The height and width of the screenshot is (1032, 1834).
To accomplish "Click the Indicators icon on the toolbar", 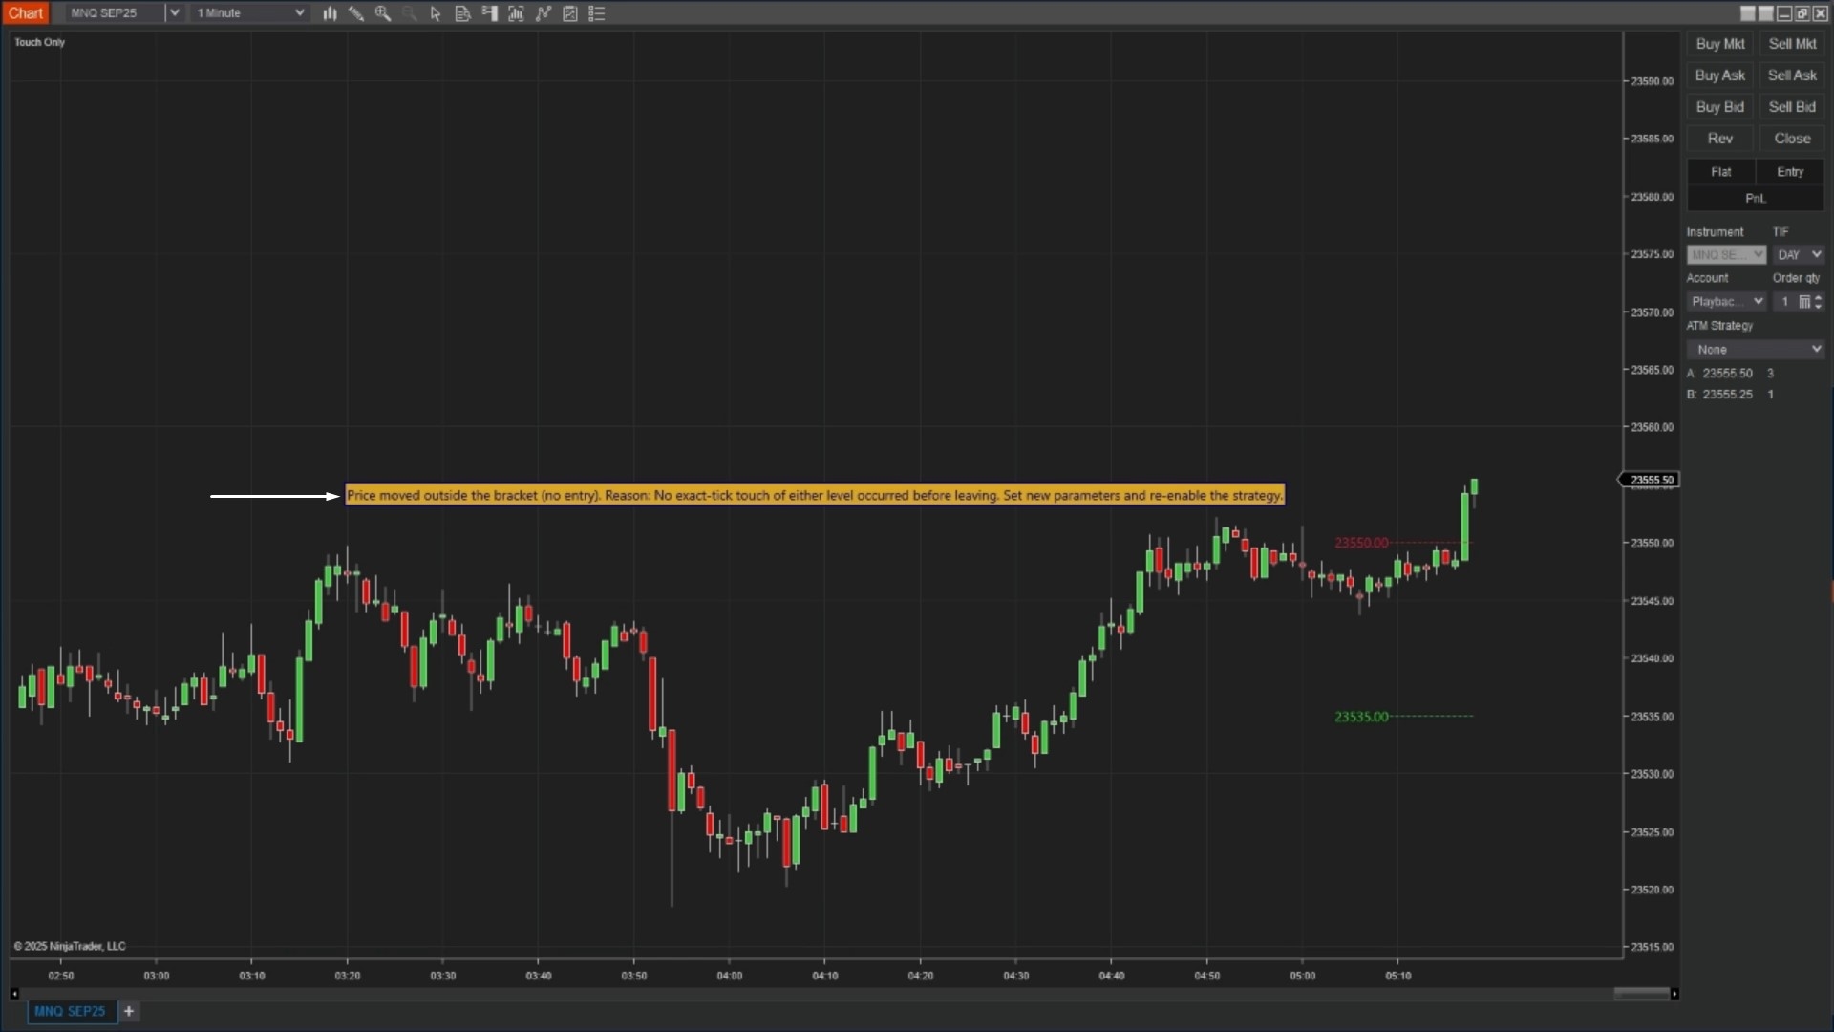I will 516,13.
